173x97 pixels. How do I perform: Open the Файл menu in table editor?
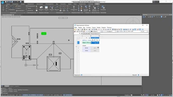(76, 27)
